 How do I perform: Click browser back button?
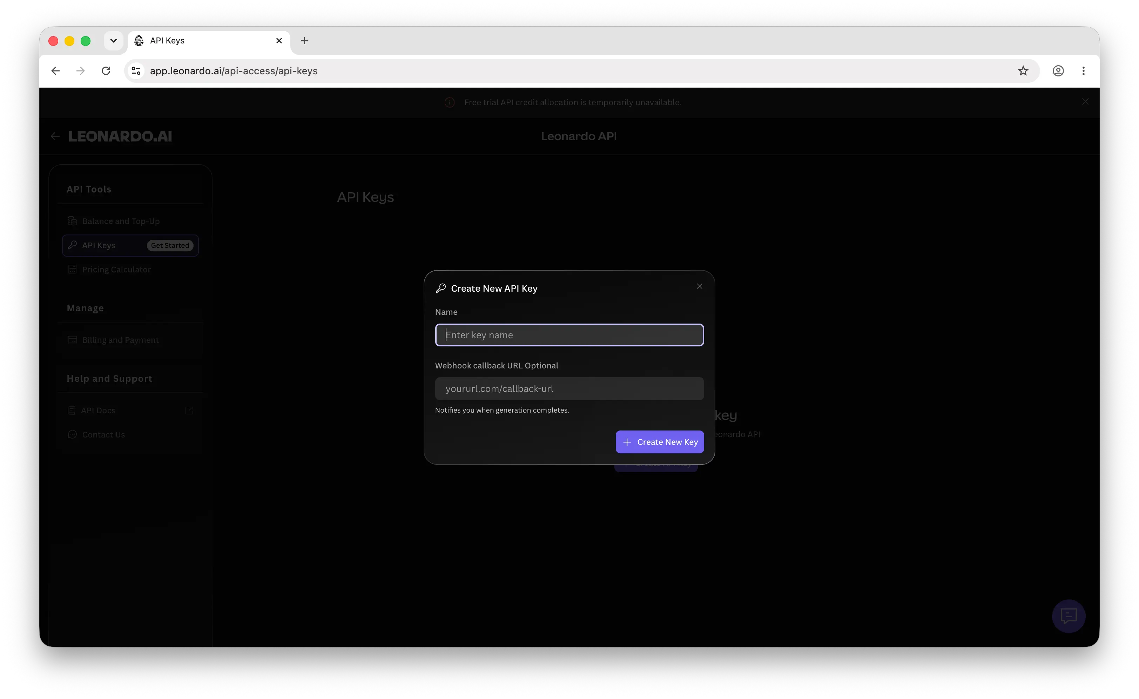coord(55,71)
